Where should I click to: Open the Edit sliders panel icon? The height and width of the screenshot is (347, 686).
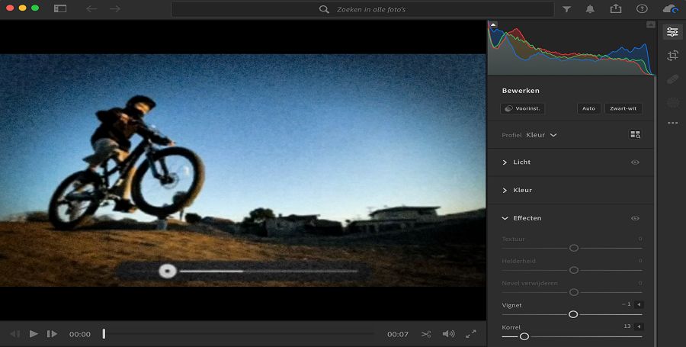[x=672, y=31]
